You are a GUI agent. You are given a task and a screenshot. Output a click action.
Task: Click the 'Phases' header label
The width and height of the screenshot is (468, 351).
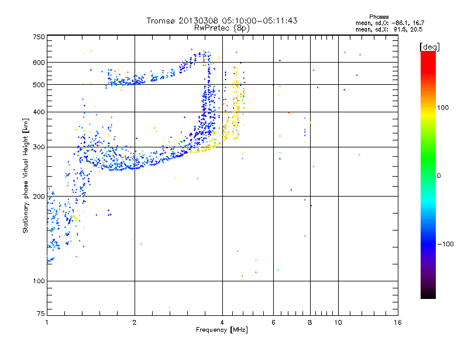coord(378,17)
